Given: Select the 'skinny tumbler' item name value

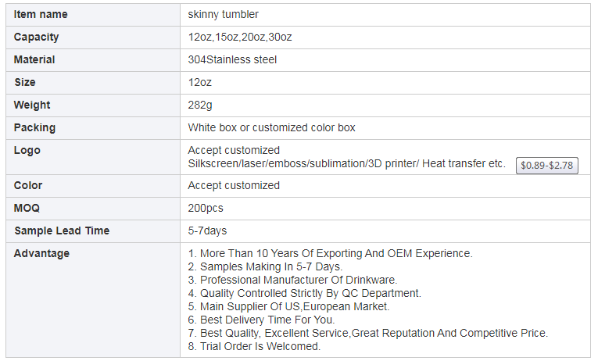Looking at the screenshot, I should pos(223,15).
